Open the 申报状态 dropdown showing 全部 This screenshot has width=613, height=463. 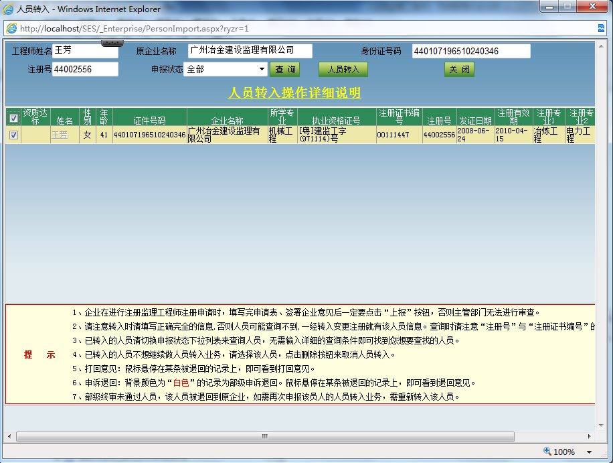point(226,69)
